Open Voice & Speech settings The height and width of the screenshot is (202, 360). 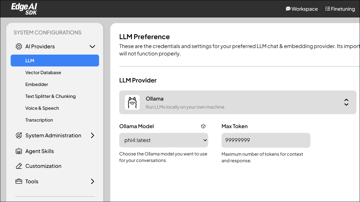click(42, 108)
